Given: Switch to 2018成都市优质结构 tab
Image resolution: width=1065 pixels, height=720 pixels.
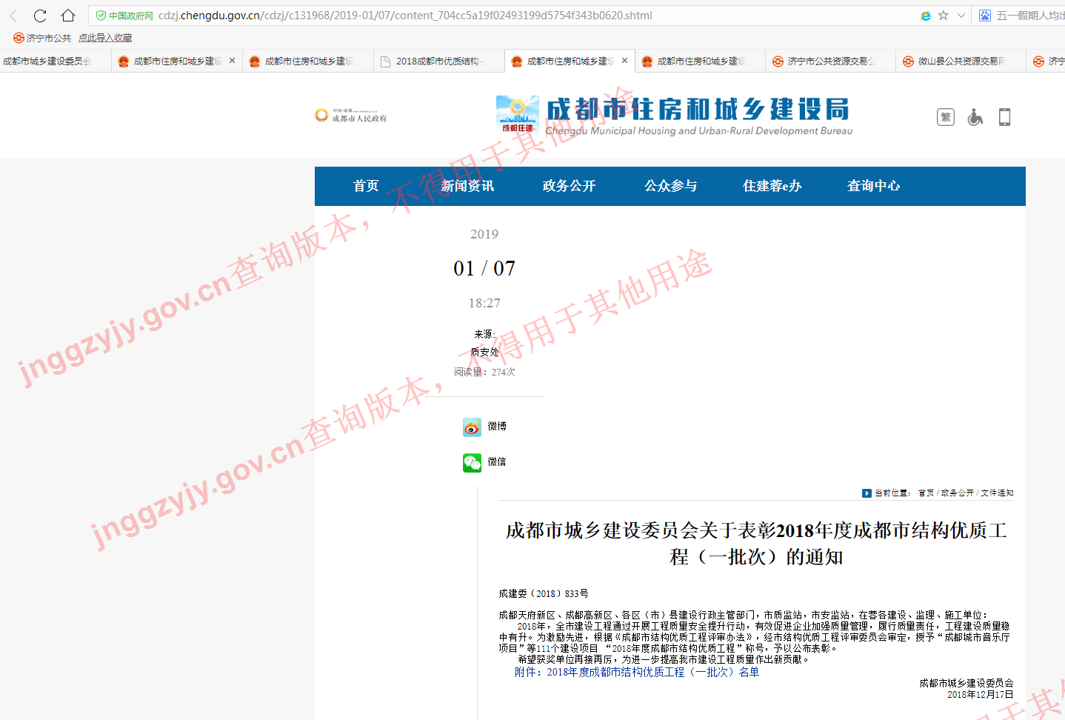Looking at the screenshot, I should (x=437, y=61).
